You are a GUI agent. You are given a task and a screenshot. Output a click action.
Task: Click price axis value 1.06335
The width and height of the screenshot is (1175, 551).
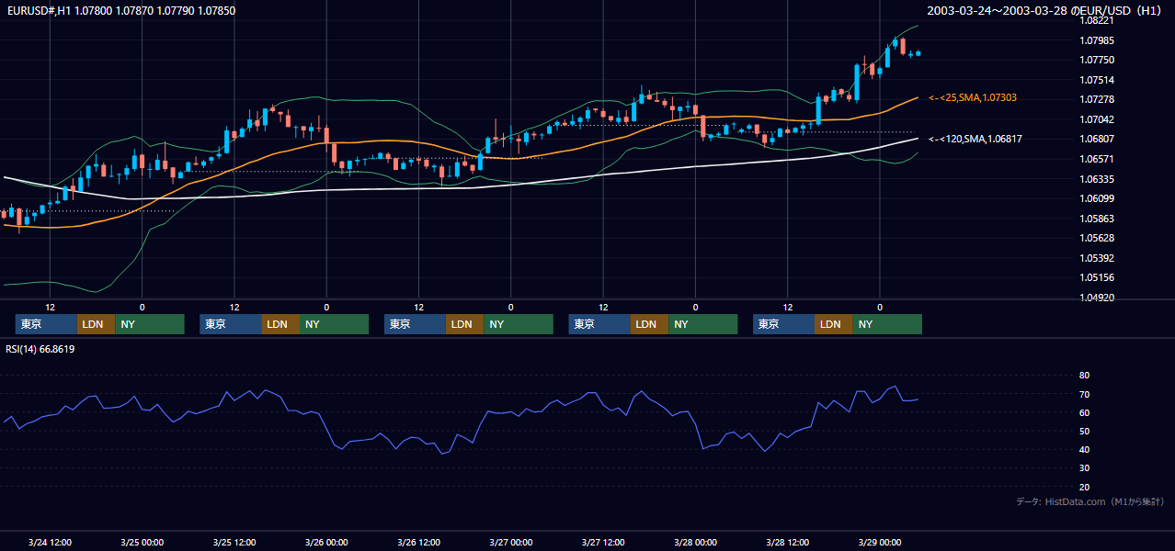click(x=1096, y=179)
